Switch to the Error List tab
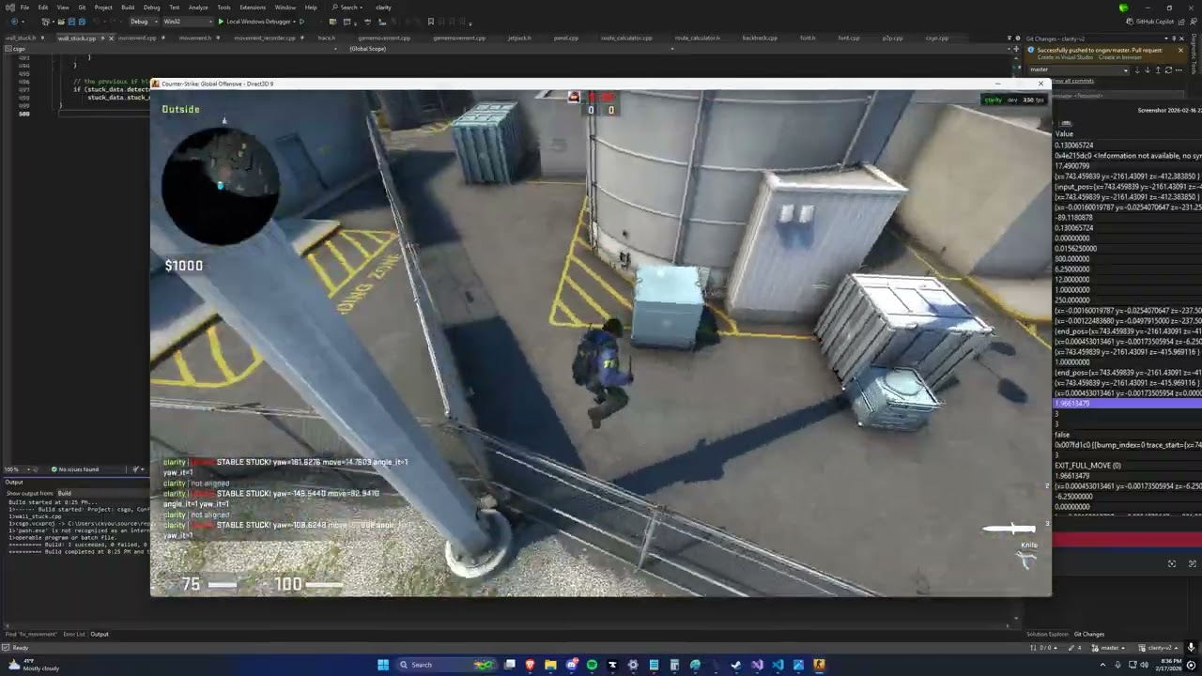Image resolution: width=1202 pixels, height=676 pixels. click(74, 635)
